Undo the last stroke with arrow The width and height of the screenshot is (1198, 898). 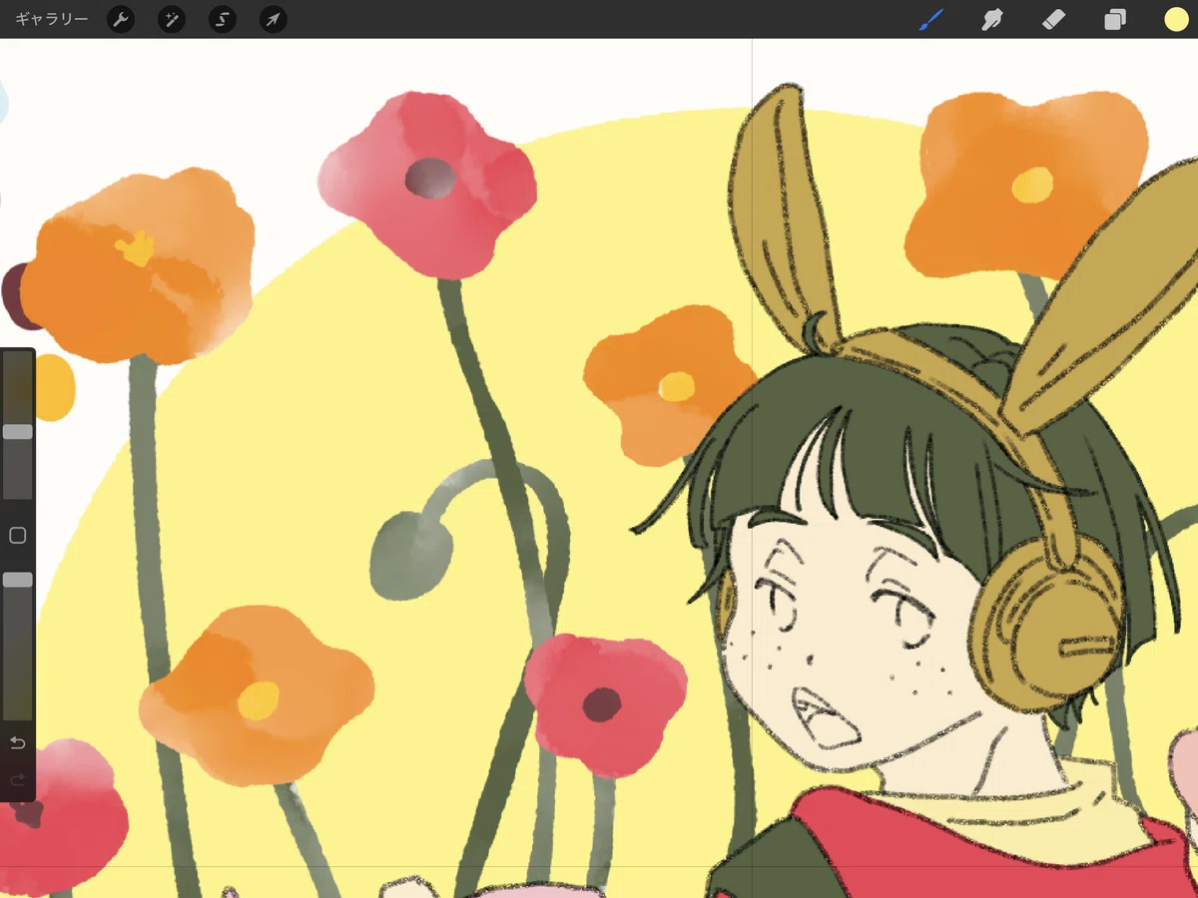pyautogui.click(x=18, y=743)
